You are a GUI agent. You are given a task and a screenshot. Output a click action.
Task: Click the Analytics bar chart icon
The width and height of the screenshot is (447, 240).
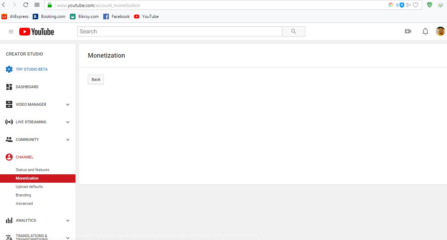pyautogui.click(x=9, y=220)
